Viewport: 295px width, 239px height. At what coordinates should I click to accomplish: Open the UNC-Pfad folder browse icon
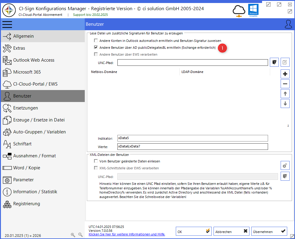pos(274,62)
